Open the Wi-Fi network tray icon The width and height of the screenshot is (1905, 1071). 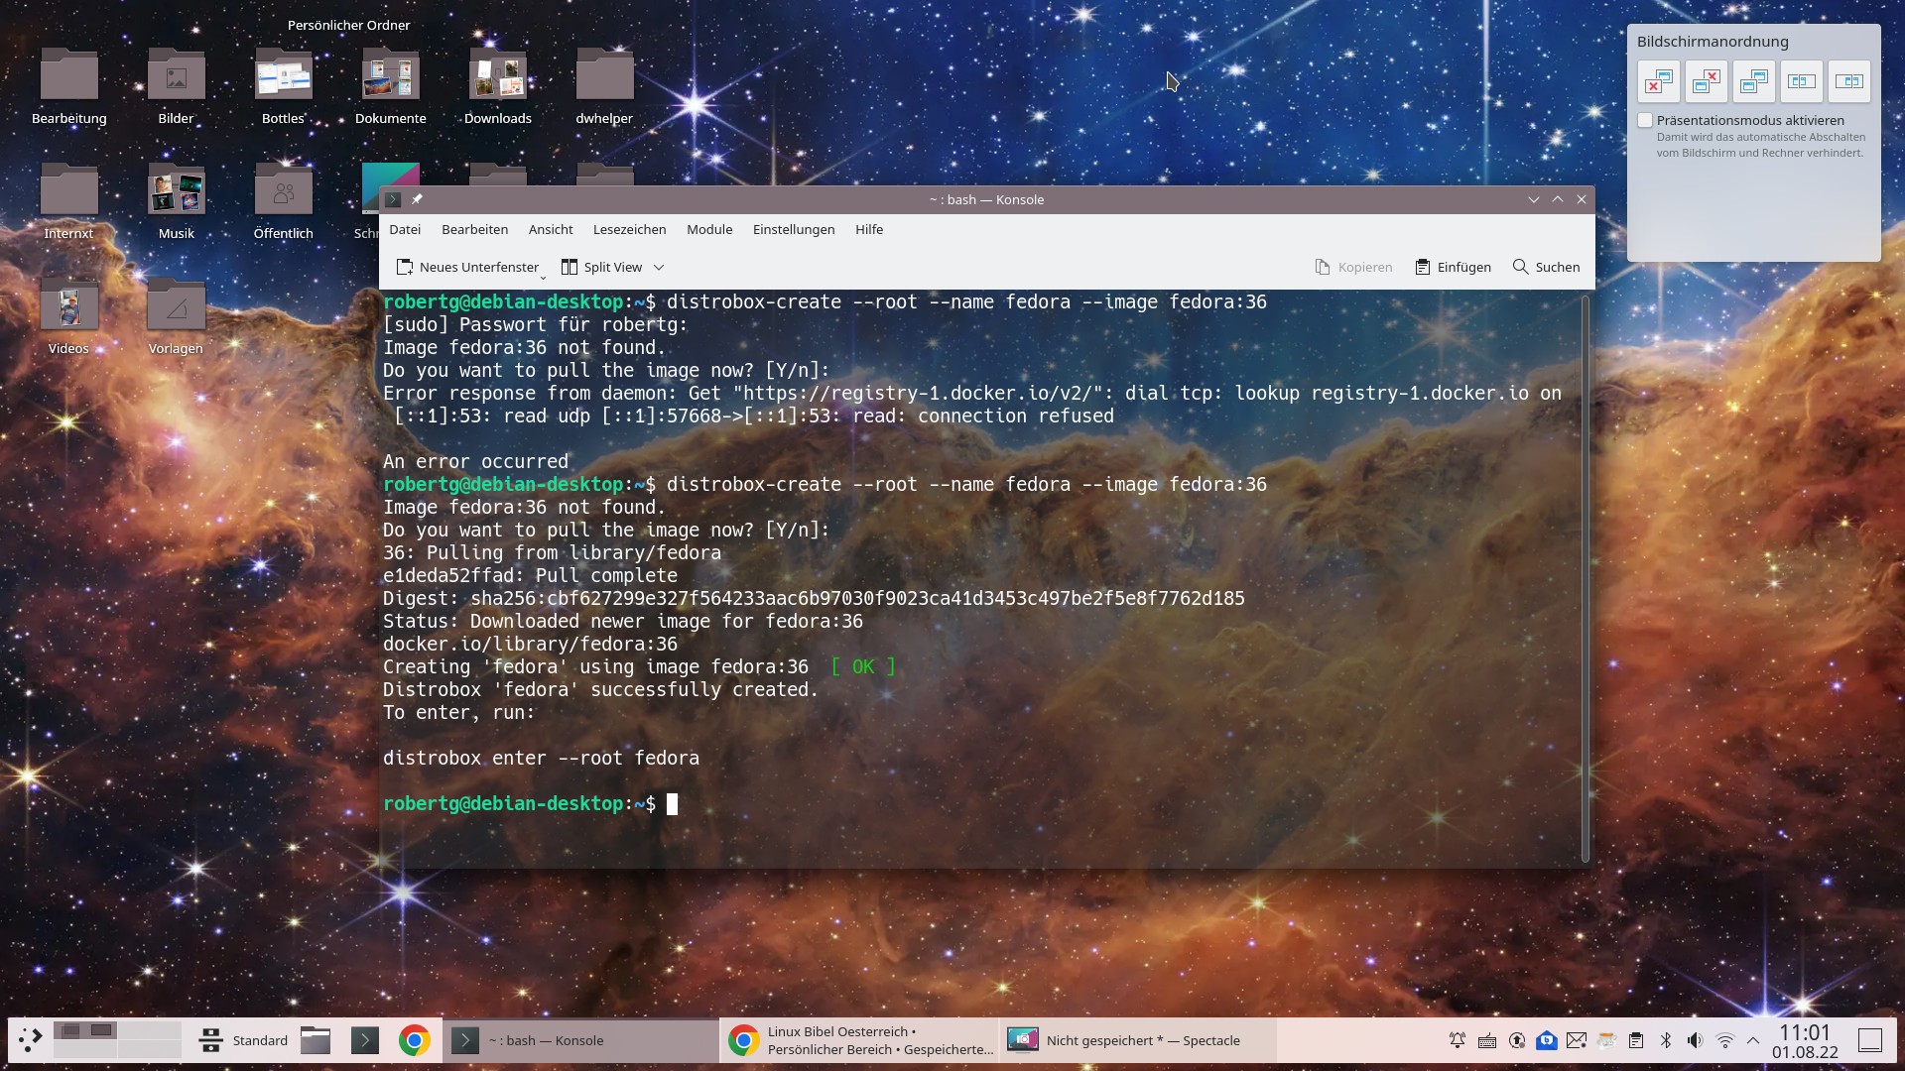click(1725, 1040)
